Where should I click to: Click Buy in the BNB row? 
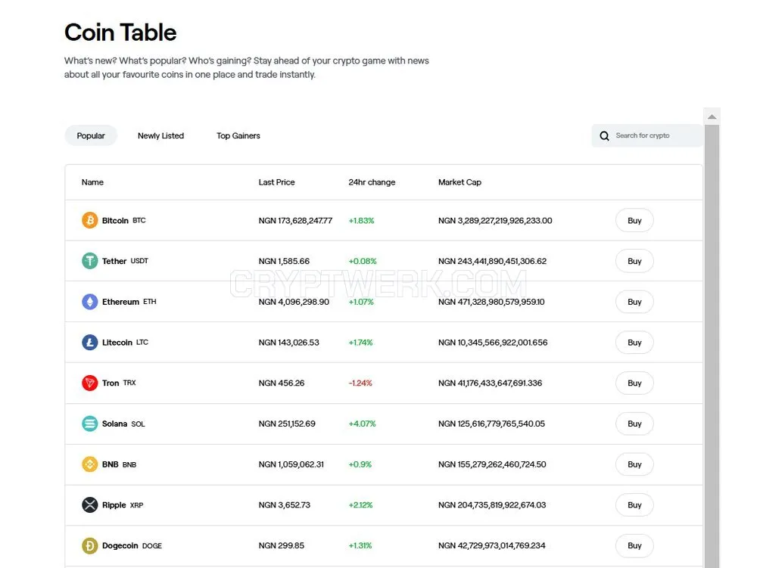tap(634, 464)
